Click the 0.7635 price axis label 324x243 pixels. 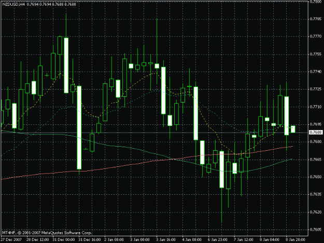click(x=316, y=194)
